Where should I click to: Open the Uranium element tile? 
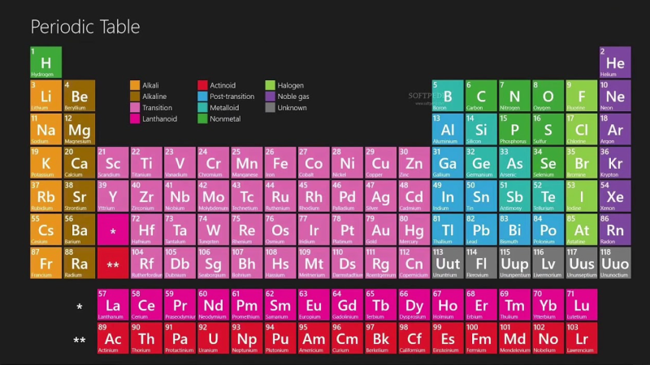tap(213, 338)
